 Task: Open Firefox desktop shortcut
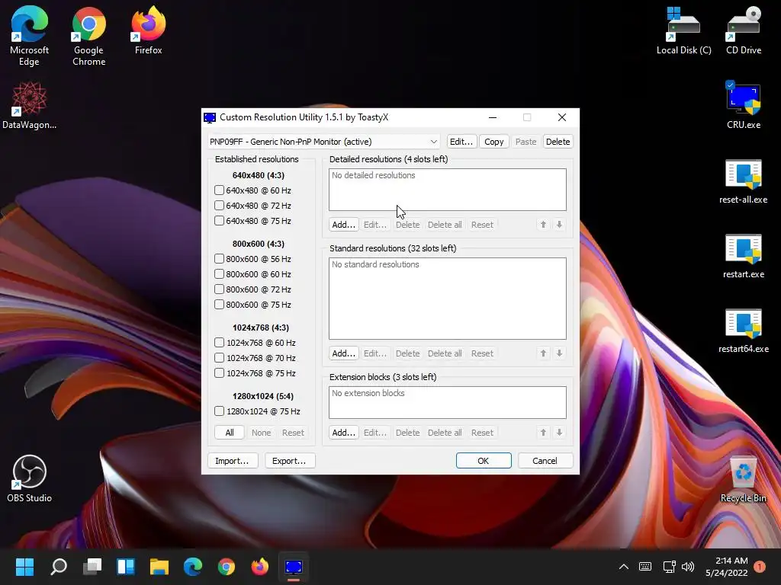point(149,30)
